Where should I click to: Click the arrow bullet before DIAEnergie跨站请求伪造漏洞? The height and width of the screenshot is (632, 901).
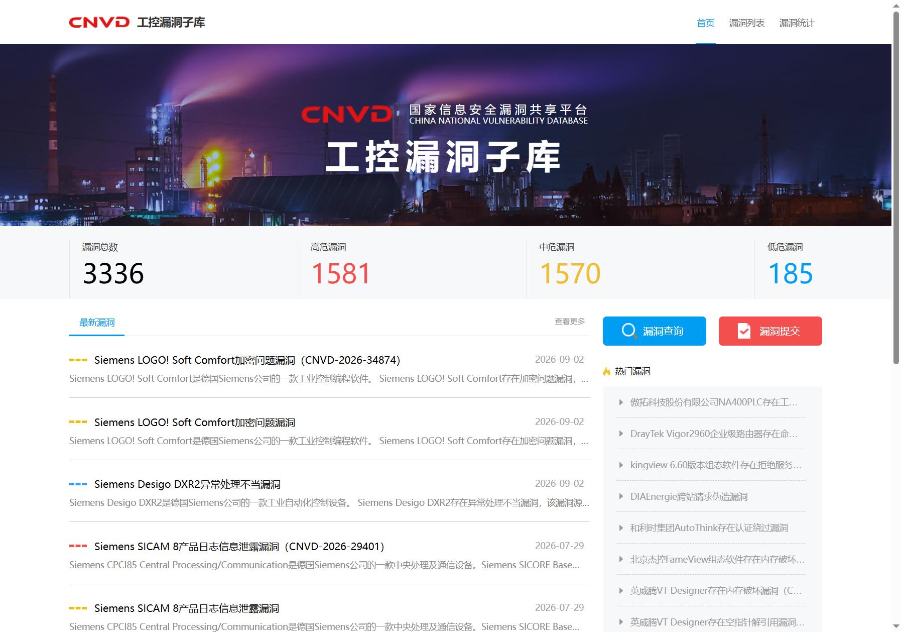click(621, 496)
